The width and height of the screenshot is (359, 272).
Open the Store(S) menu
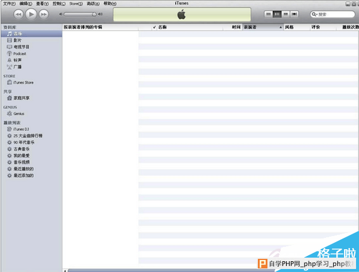pos(76,4)
